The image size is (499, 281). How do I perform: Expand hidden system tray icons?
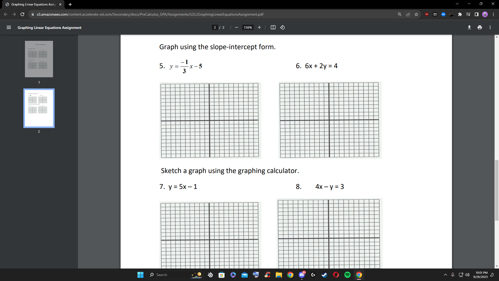click(445, 274)
